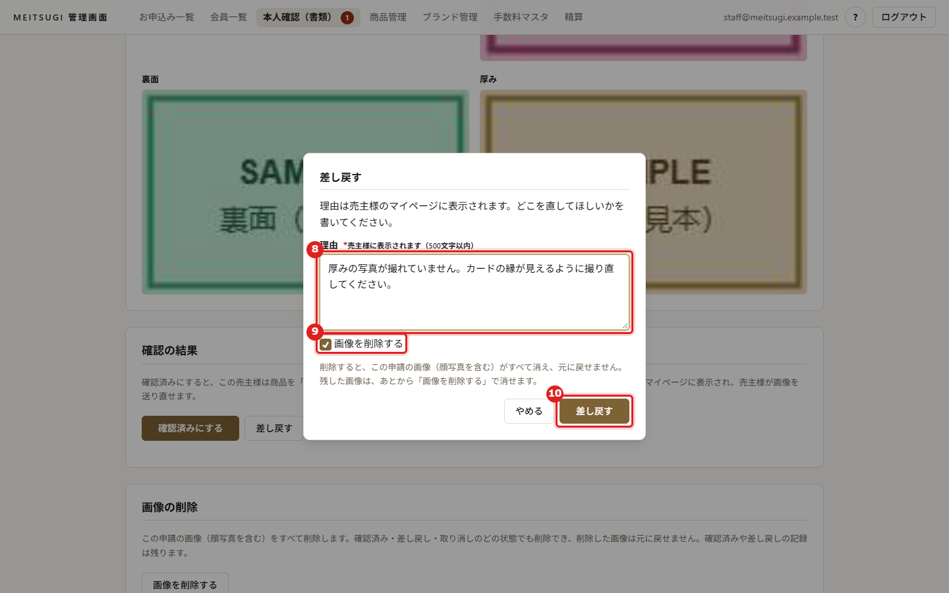Open the お申込み一覧 tab
The image size is (949, 593).
[x=167, y=17]
